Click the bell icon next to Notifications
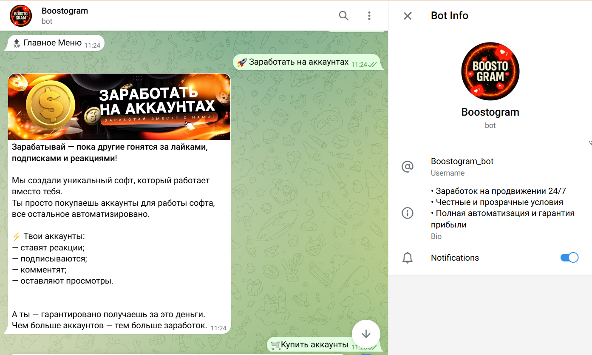 click(408, 257)
